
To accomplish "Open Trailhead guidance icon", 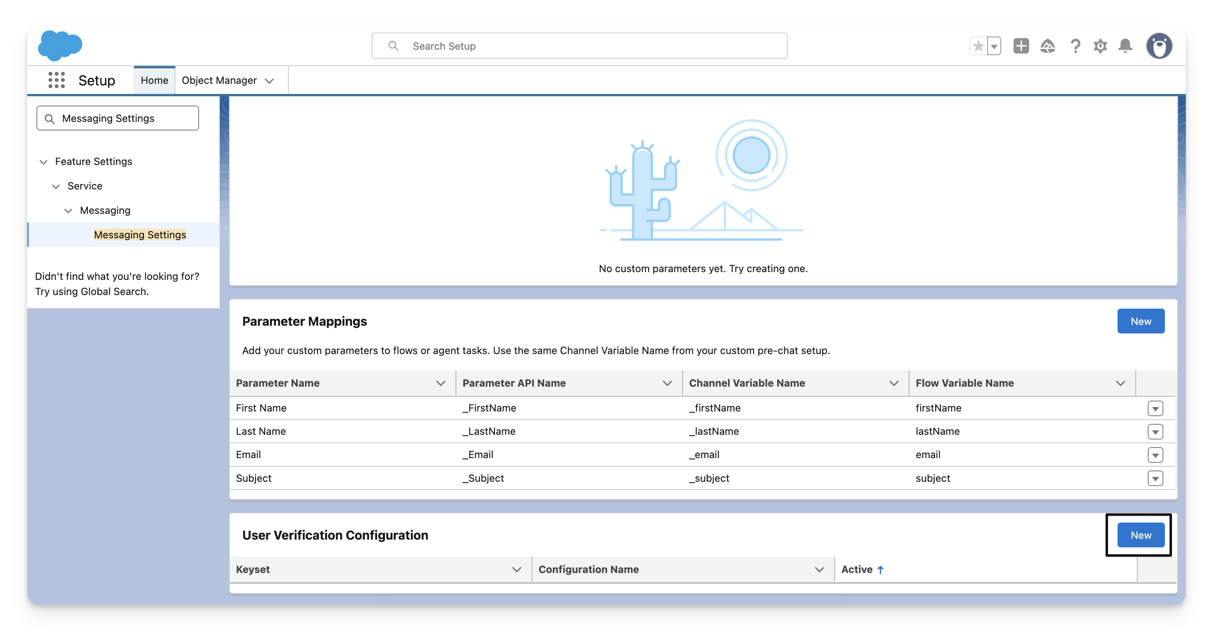I will point(1047,46).
